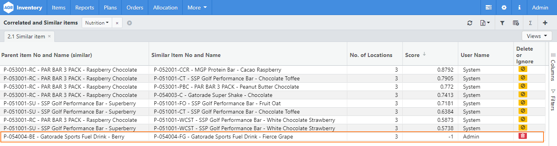
Task: Open the Columns side panel
Action: pos(553,67)
